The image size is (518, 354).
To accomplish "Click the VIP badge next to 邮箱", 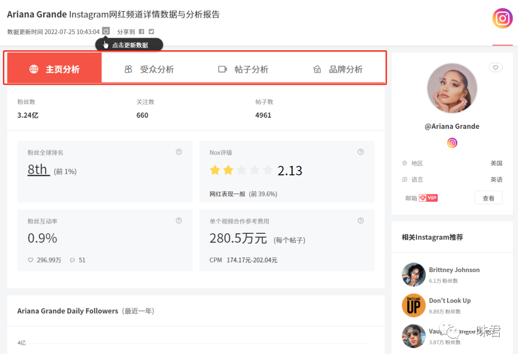I will [x=428, y=198].
